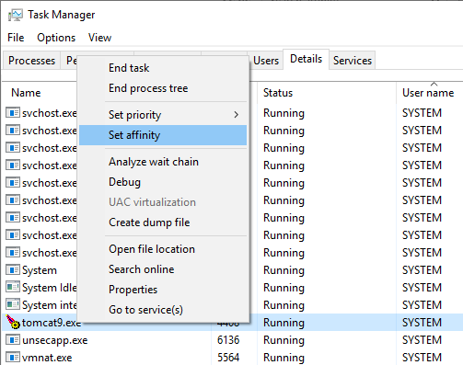Click the System interrupts process icon
The height and width of the screenshot is (365, 463).
[x=13, y=305]
